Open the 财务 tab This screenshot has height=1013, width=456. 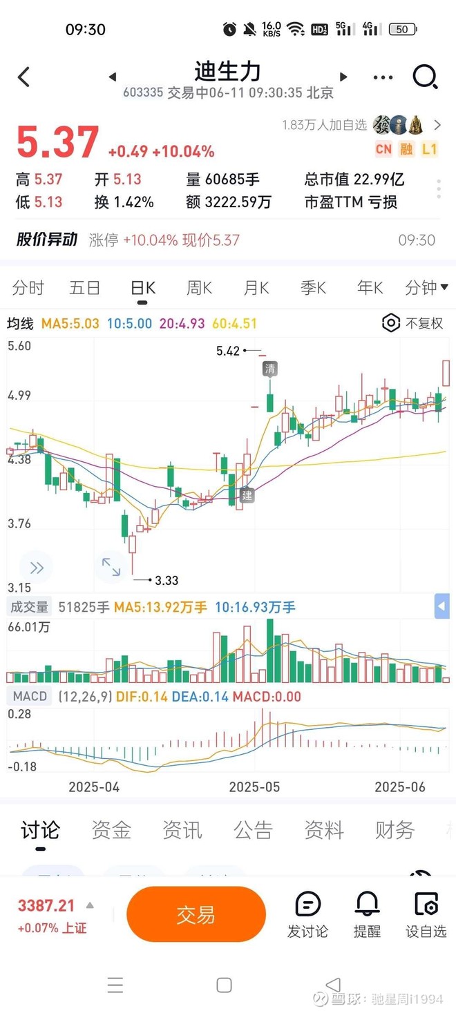[x=395, y=830]
